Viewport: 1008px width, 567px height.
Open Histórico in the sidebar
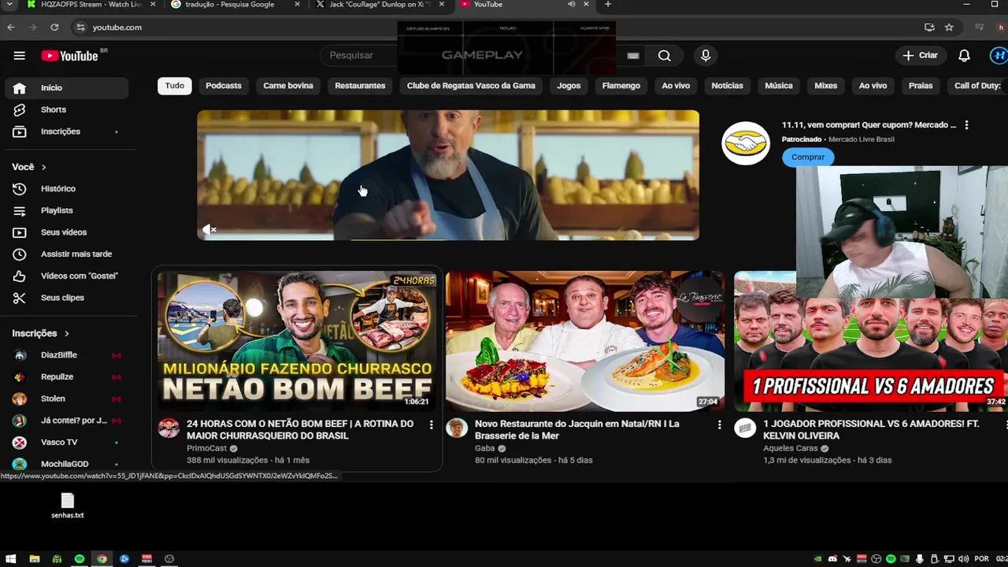pyautogui.click(x=67, y=188)
